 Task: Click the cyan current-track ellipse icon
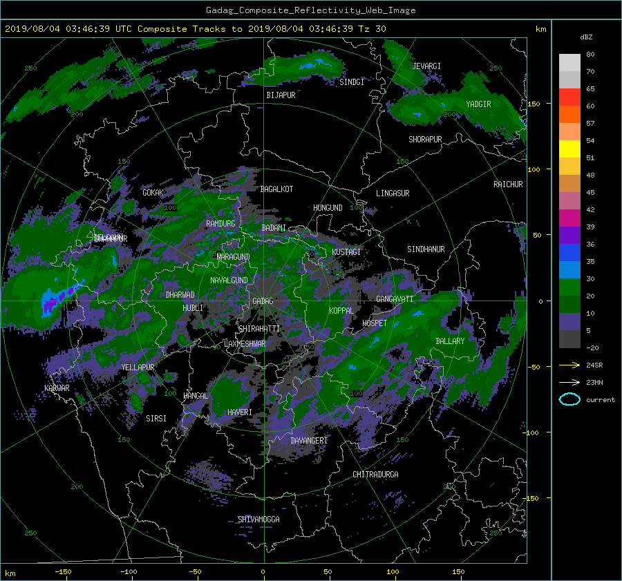[569, 399]
